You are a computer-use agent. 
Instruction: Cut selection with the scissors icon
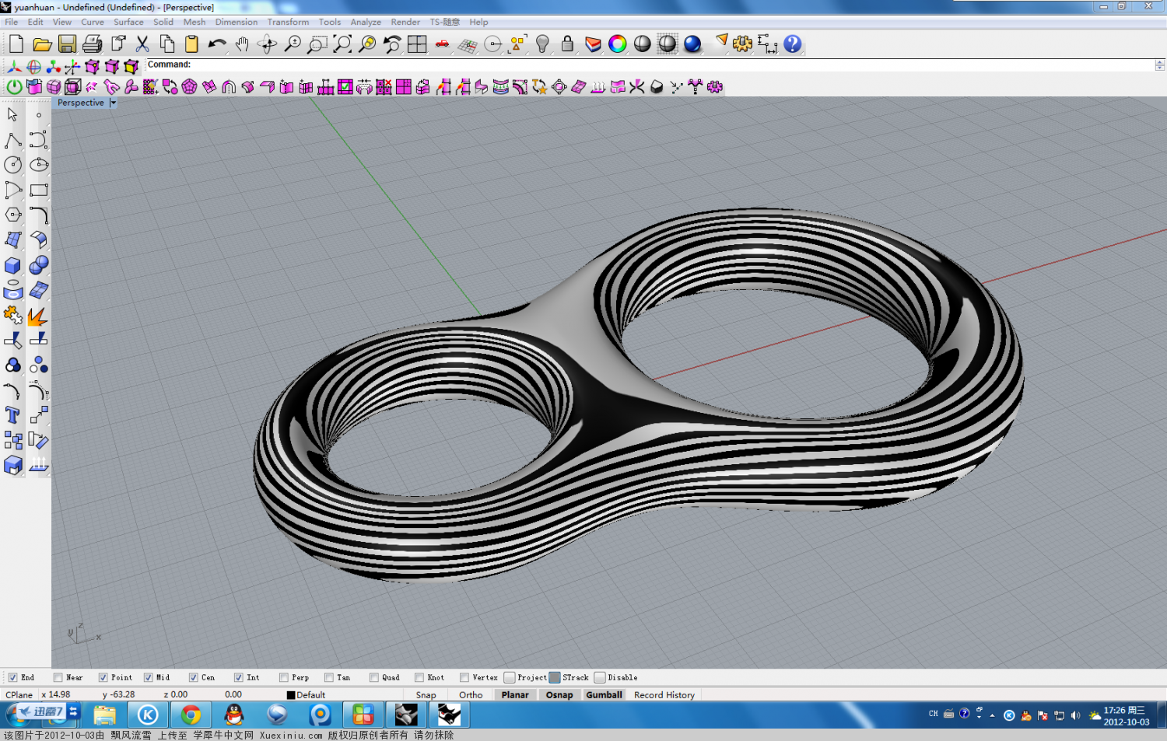click(x=142, y=44)
